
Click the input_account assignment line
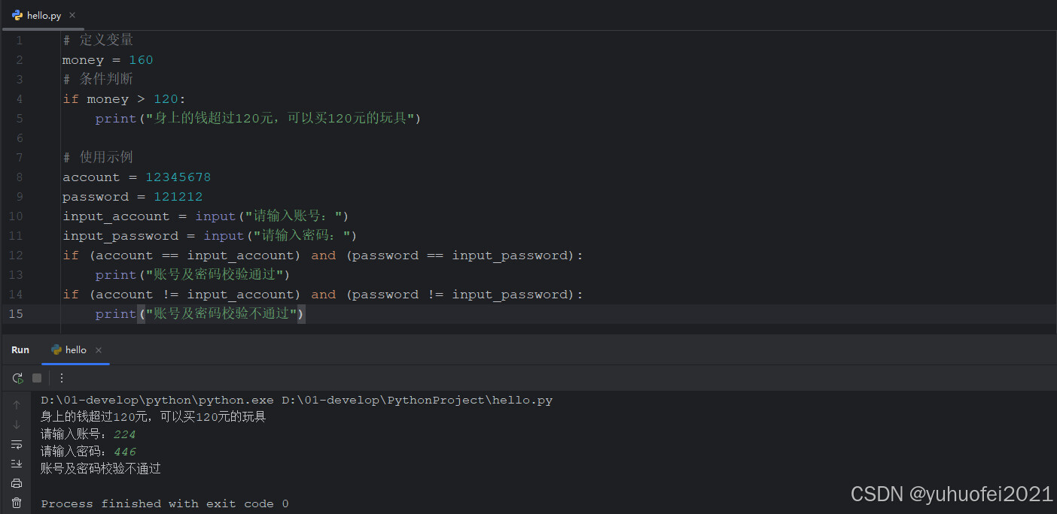coord(206,216)
